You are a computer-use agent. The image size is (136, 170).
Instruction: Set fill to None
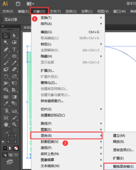16,148
